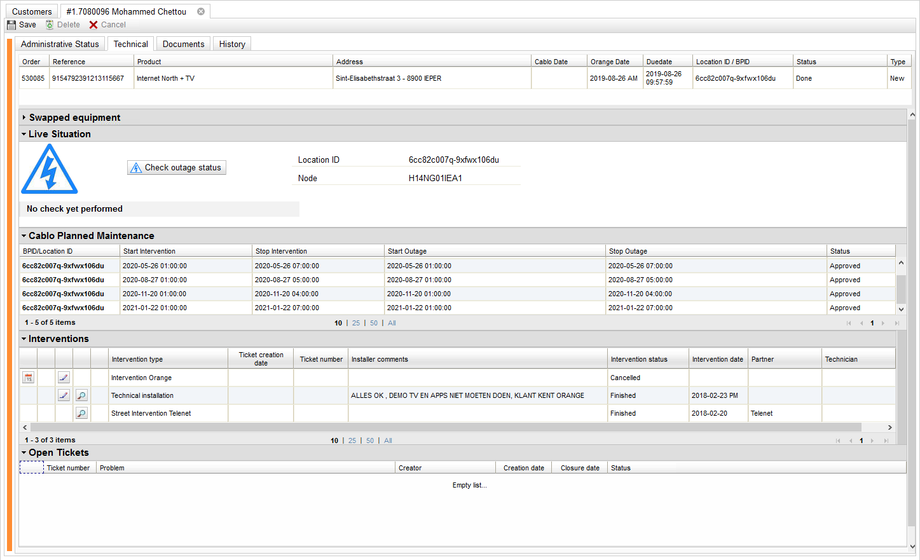Click the Delete recycle bin icon

click(x=50, y=25)
